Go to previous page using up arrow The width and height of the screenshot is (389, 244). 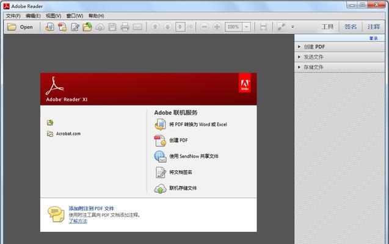pos(155,26)
